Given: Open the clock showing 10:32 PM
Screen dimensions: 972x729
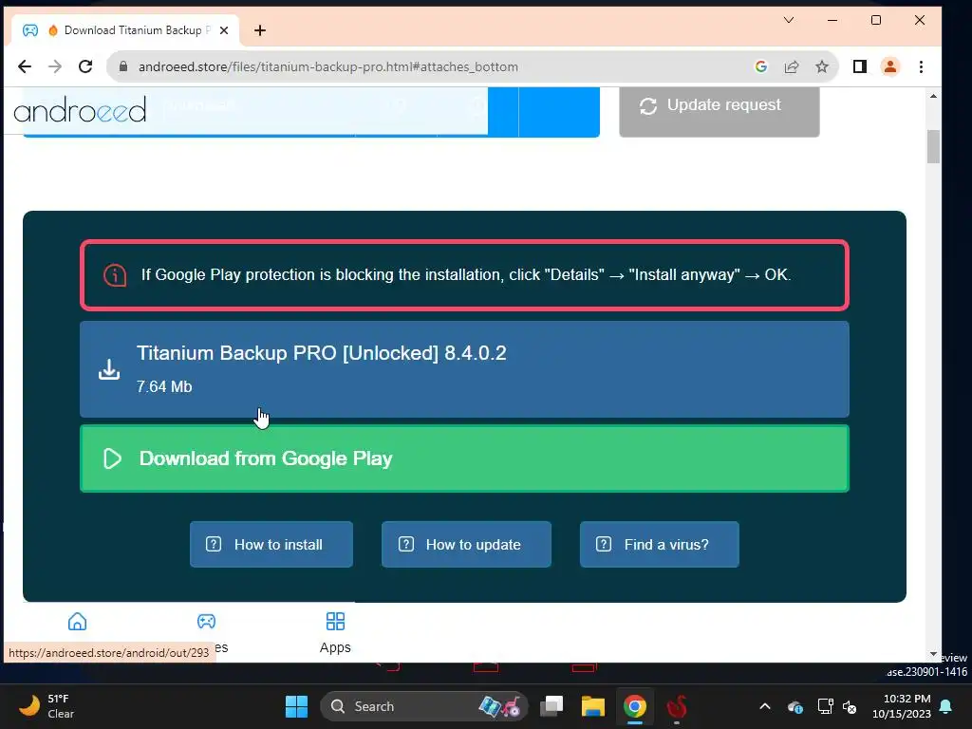Looking at the screenshot, I should pos(902,706).
